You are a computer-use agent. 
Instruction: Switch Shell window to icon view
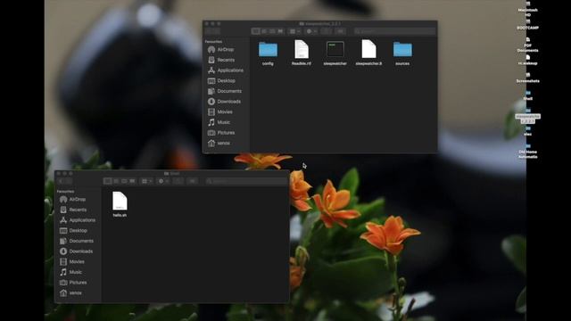coord(107,181)
